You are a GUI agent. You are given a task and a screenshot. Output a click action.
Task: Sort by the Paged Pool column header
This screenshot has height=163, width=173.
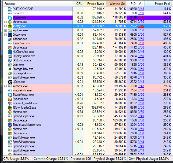(158, 4)
